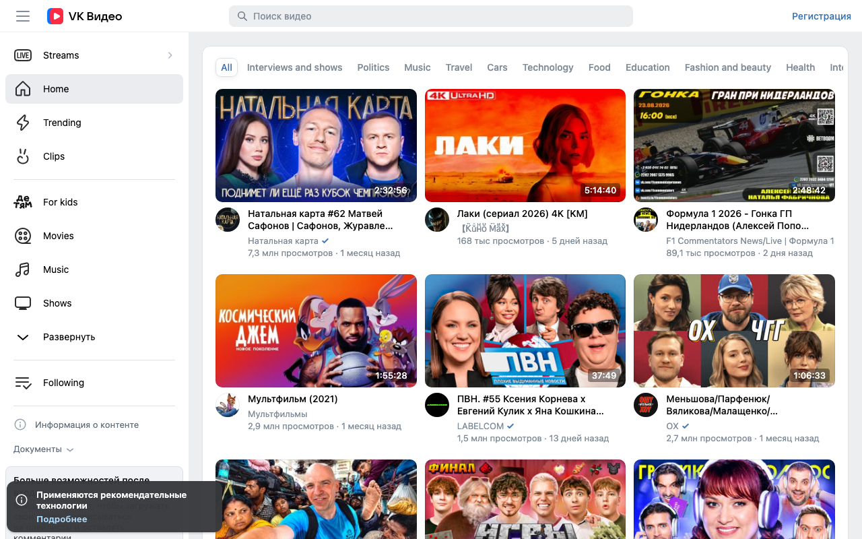Select the Education tab
The width and height of the screenshot is (862, 539).
pyautogui.click(x=648, y=67)
